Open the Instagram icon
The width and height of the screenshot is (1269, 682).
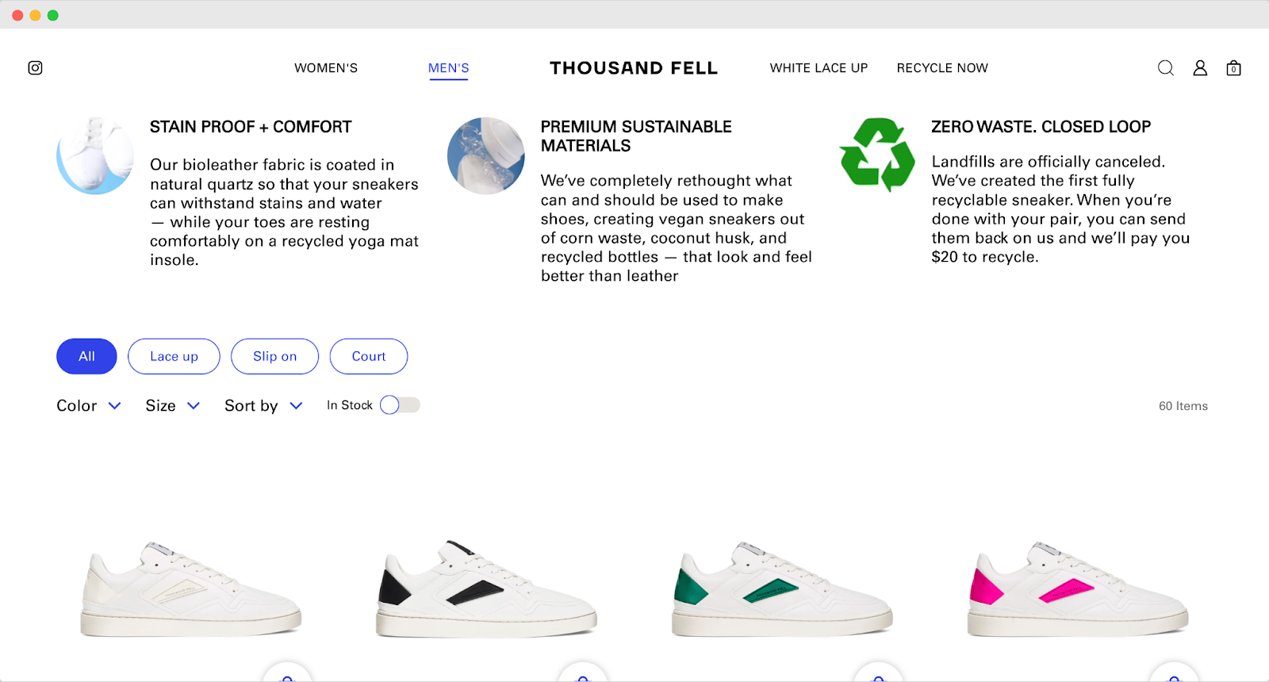coord(35,68)
